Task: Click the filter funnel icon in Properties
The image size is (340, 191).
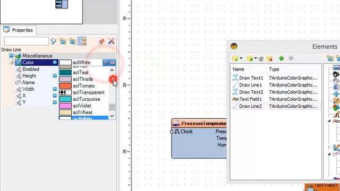Action: point(54,41)
